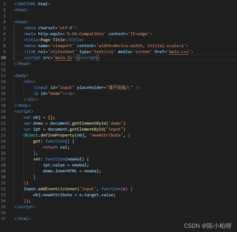Click the closing '</script>' tag on line 35
Screen dimensions: 237x232
25,207
